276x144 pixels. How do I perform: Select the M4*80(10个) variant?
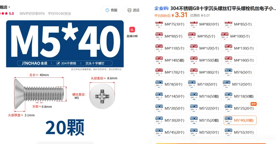pyautogui.click(x=205, y=25)
